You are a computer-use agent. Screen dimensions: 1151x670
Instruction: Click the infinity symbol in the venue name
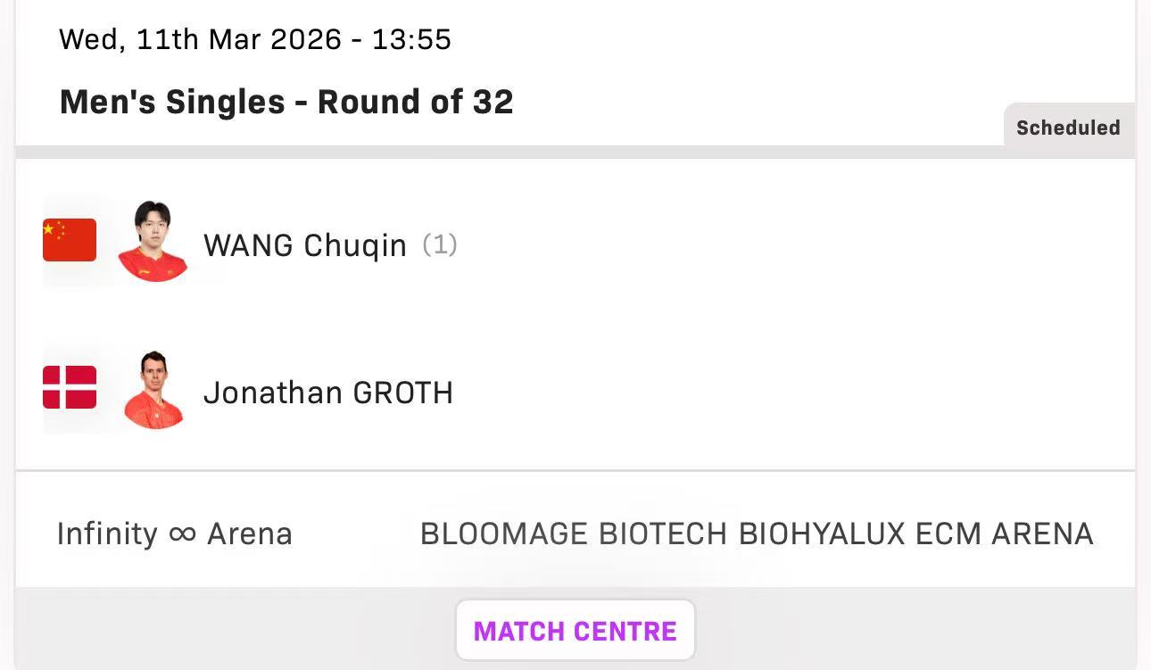[182, 534]
